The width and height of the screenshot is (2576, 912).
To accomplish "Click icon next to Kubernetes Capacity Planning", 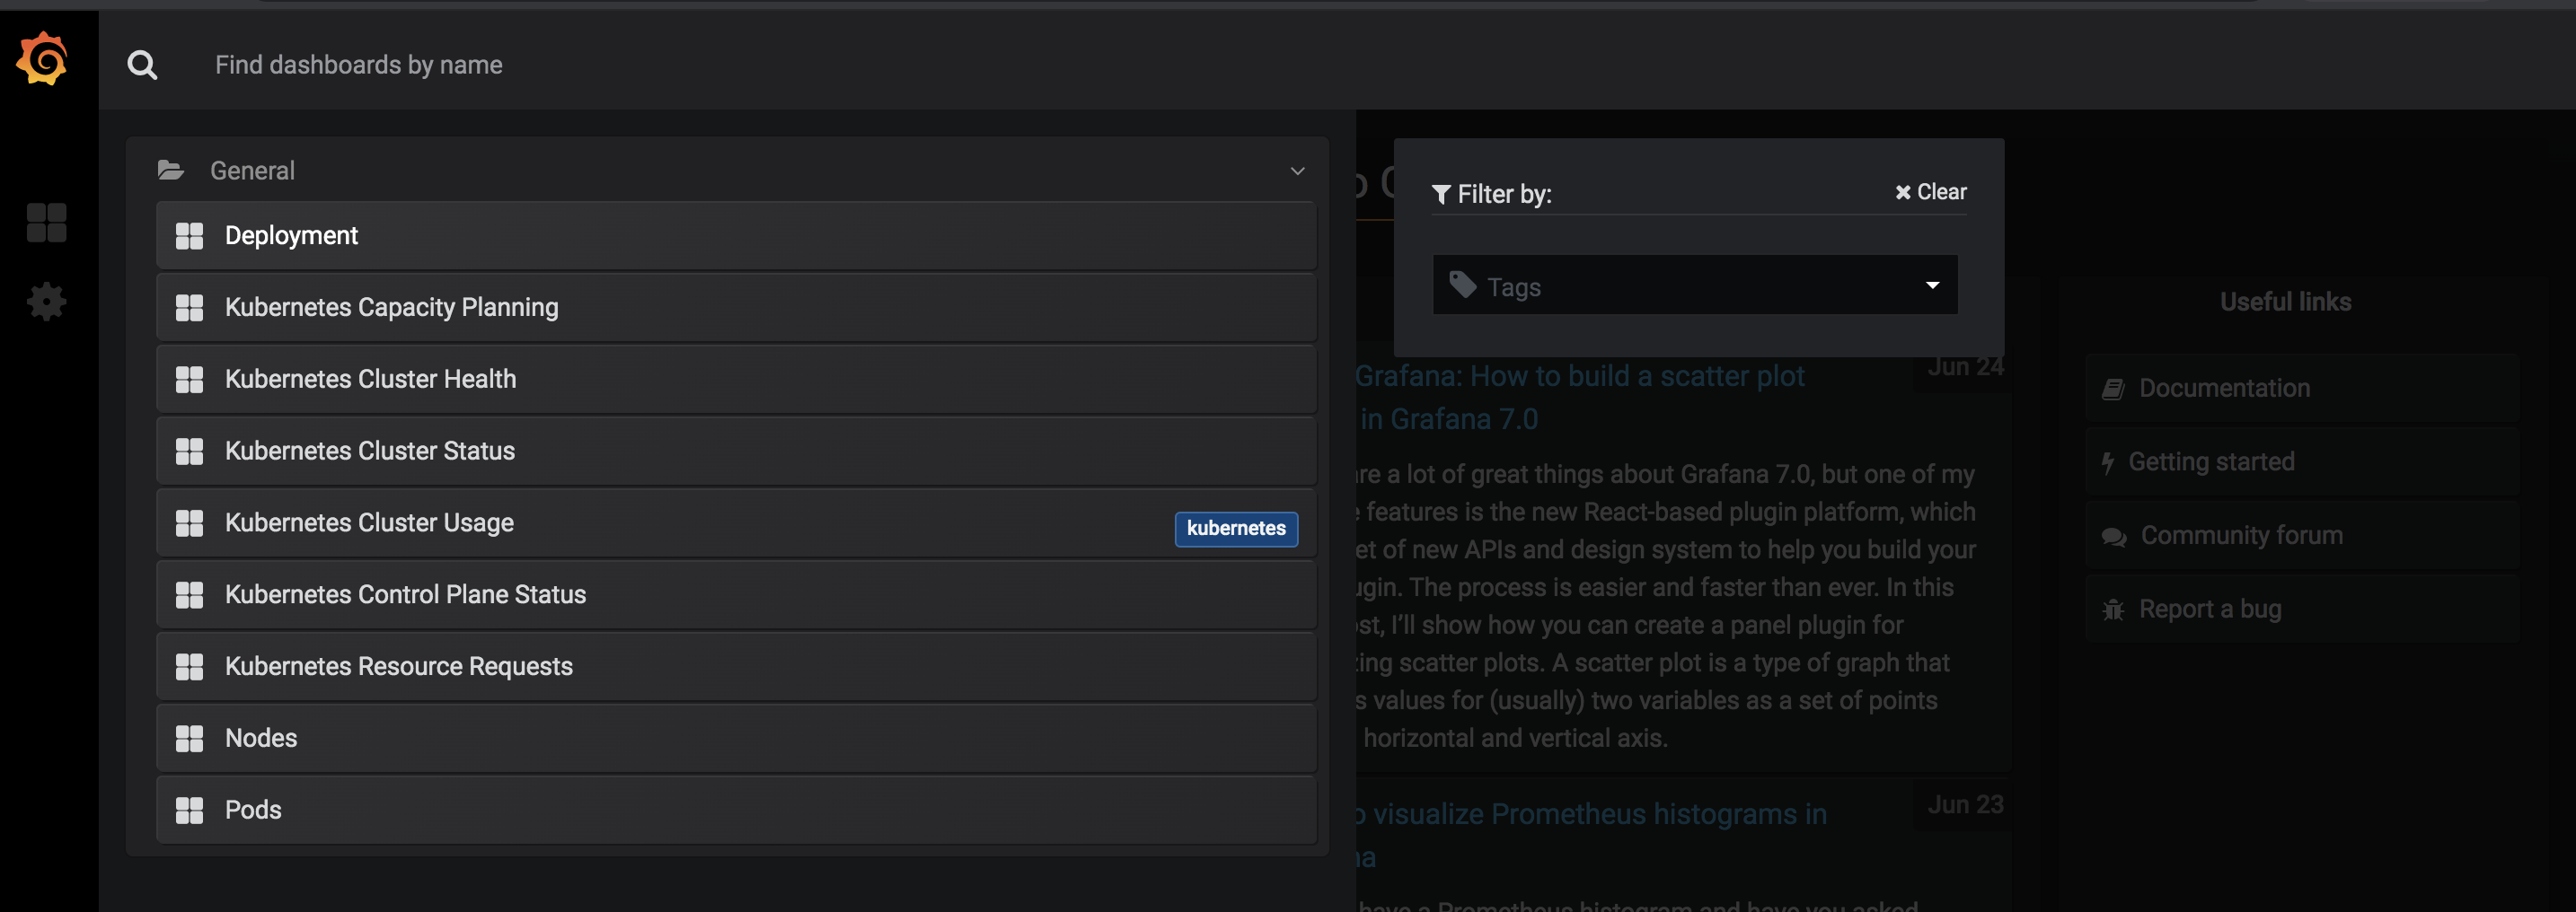I will [189, 308].
